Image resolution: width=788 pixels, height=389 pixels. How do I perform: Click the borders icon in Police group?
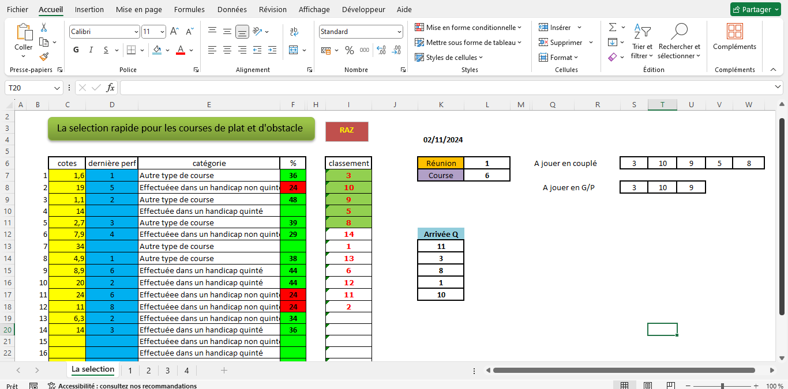(131, 50)
